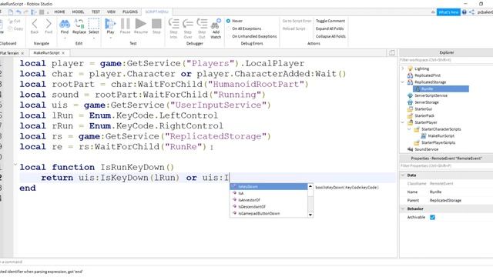
Task: Click the redo arrow in quick access toolbar
Action: (x=26, y=12)
